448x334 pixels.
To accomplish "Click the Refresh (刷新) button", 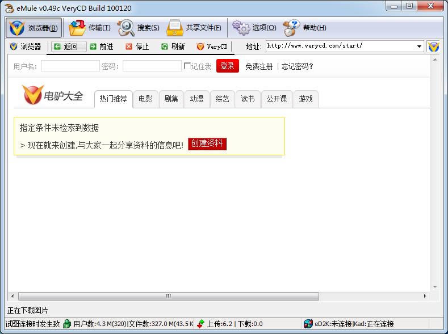I will tap(173, 46).
